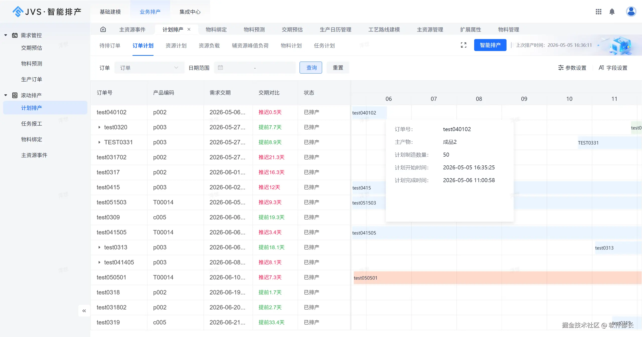Close the 计划排产 tab

pos(189,29)
